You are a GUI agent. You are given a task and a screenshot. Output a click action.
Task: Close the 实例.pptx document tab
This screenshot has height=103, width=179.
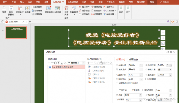tap(23, 22)
